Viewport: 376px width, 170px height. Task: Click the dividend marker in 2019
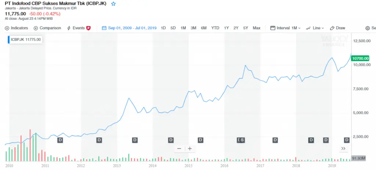coord(347,140)
